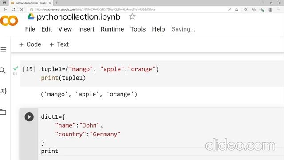Open the search and replace panel
The height and width of the screenshot is (160, 284).
(x=3, y=70)
